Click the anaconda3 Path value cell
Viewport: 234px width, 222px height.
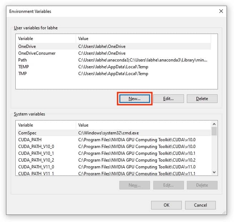143,60
